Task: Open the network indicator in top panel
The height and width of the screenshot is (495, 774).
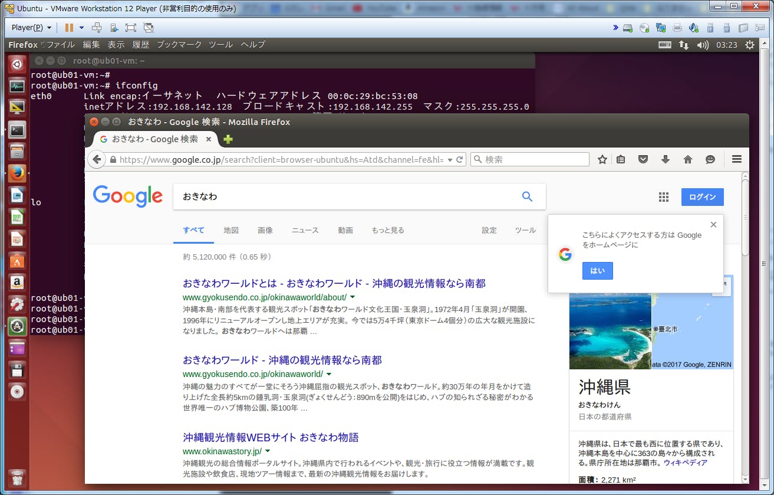Action: pos(683,45)
